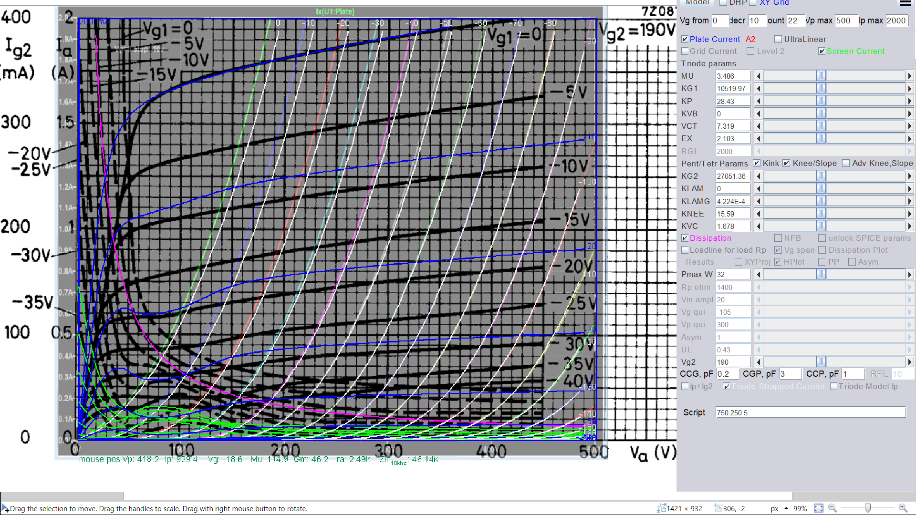The height and width of the screenshot is (515, 916).
Task: Open the hamburger menu in the model panel
Action: pyautogui.click(x=905, y=3)
